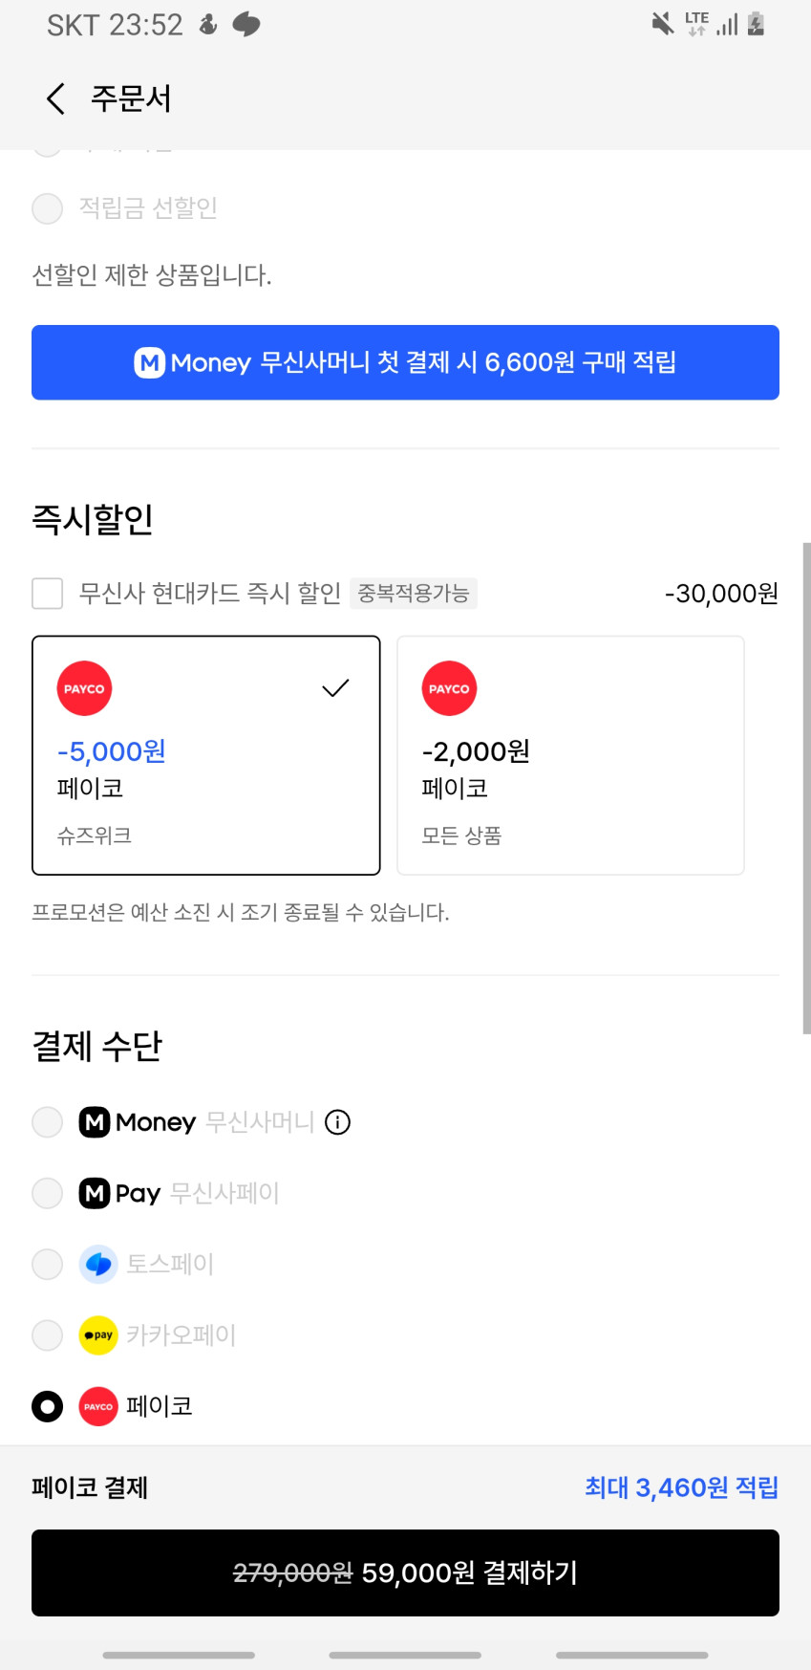The width and height of the screenshot is (811, 1670).
Task: Select the -2,000원 페이코 모든 상품 discount card
Action: coord(570,755)
